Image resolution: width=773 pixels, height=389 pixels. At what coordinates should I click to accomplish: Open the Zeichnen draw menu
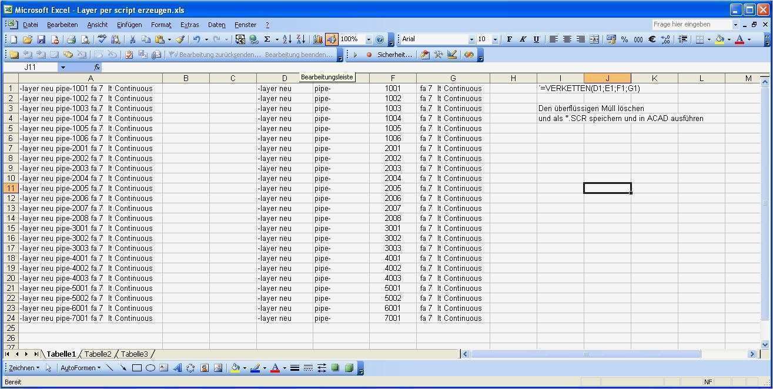pyautogui.click(x=24, y=368)
